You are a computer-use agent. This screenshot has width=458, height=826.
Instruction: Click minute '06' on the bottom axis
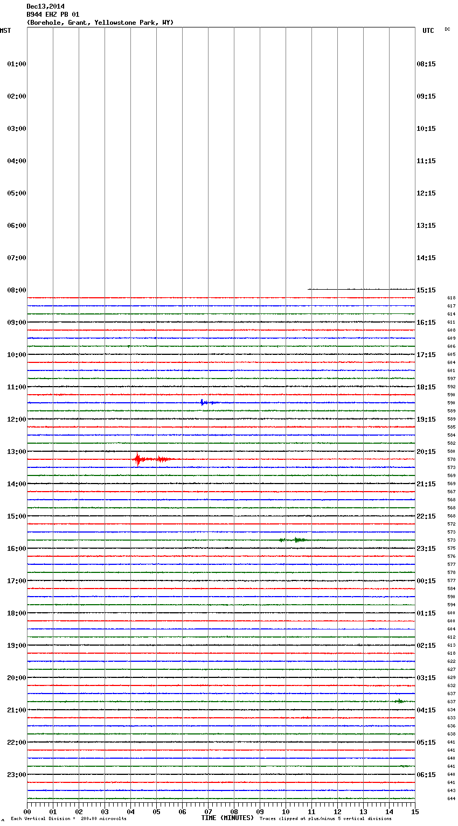point(182,812)
